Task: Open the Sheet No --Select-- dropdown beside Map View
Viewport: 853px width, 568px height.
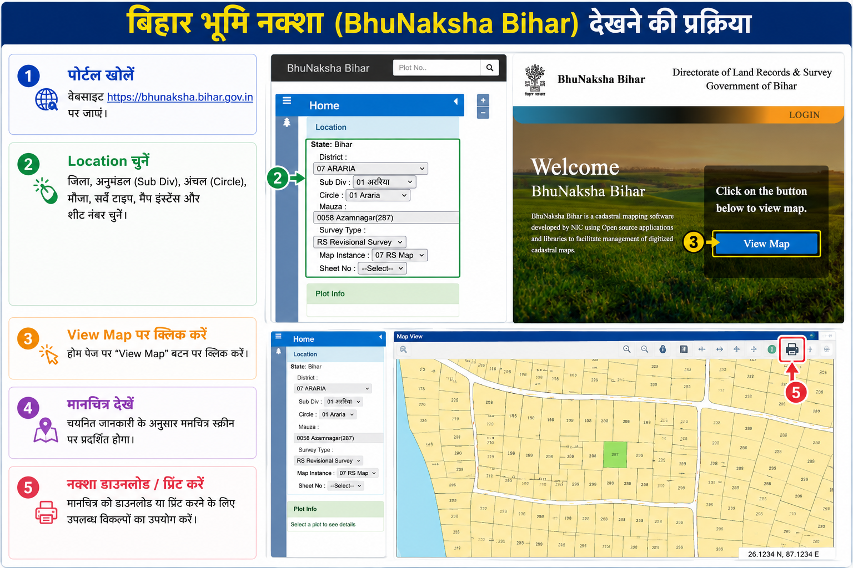Action: point(346,486)
